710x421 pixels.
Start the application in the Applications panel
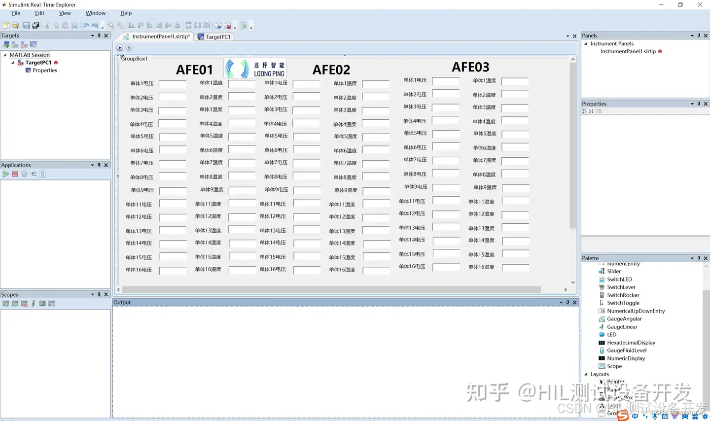pos(6,174)
